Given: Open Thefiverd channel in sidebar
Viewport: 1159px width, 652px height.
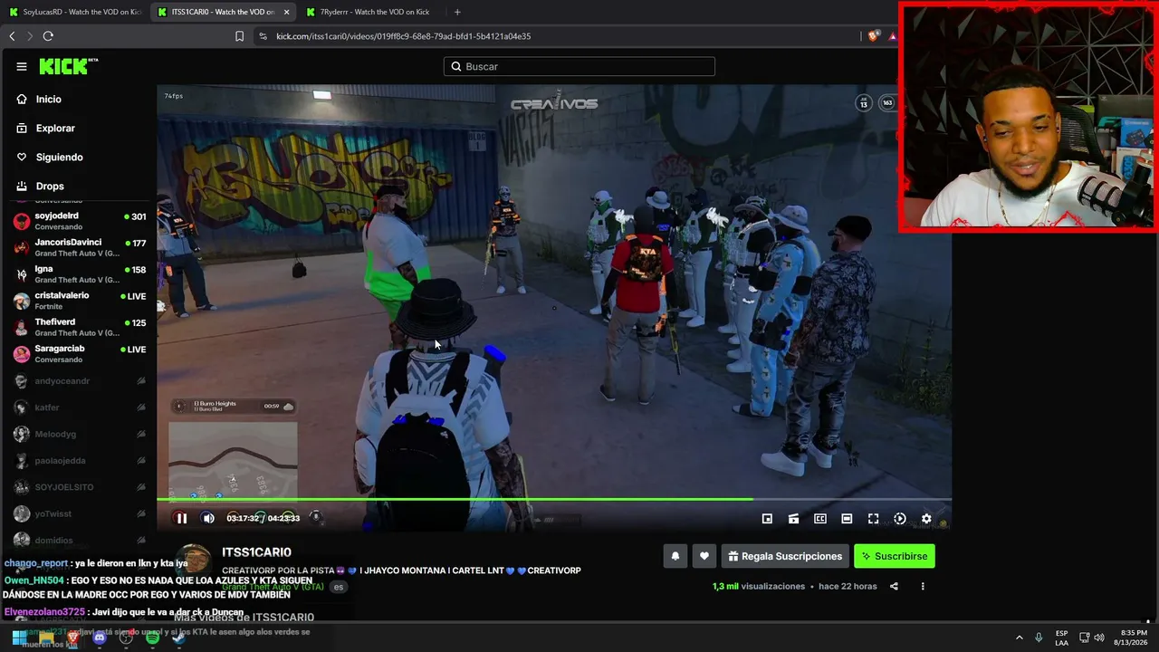Looking at the screenshot, I should point(78,327).
